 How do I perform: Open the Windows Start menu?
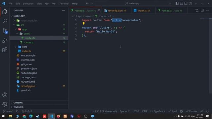coord(3,116)
